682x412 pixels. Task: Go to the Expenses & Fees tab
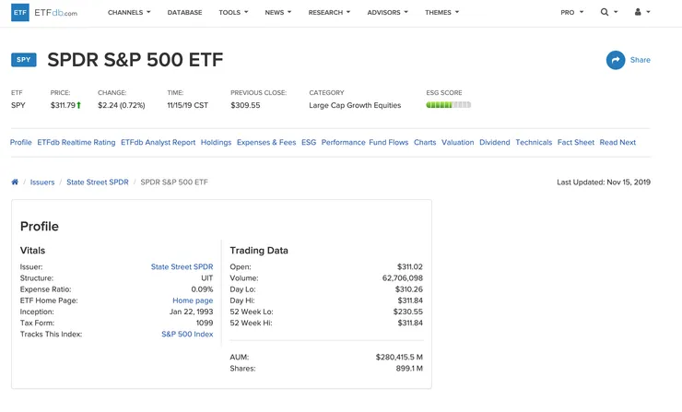tap(266, 143)
